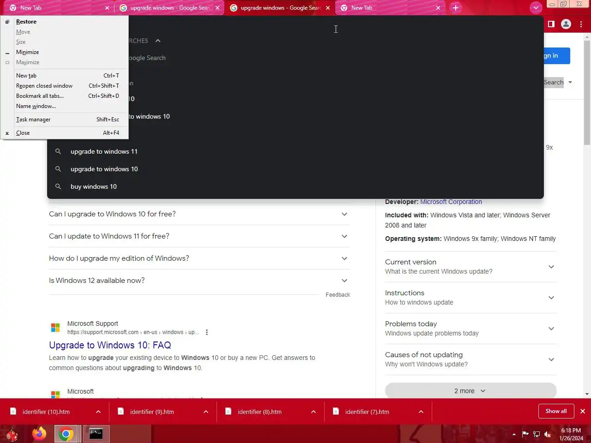Viewport: 591px width, 443px height.
Task: Open identifier (10).htm download
Action: point(46,412)
